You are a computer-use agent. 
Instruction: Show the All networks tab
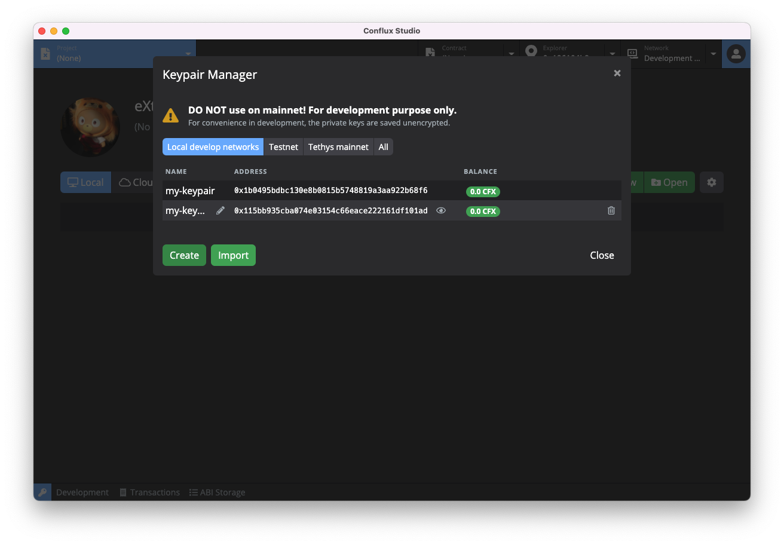point(383,147)
